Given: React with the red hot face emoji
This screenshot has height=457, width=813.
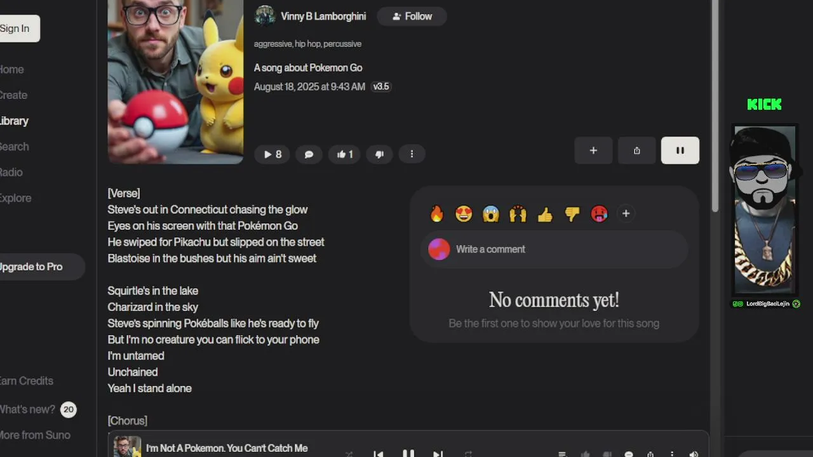Looking at the screenshot, I should (x=599, y=214).
